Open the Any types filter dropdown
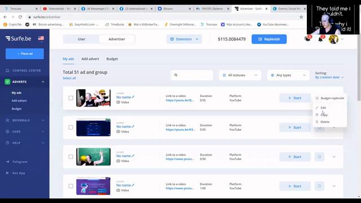Image resolution: width=361 pixels, height=203 pixels. [x=288, y=75]
